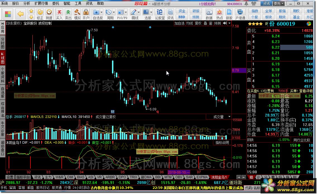317x194 pixels.
Task: Click the four-color home grid icon
Action: 8,14
